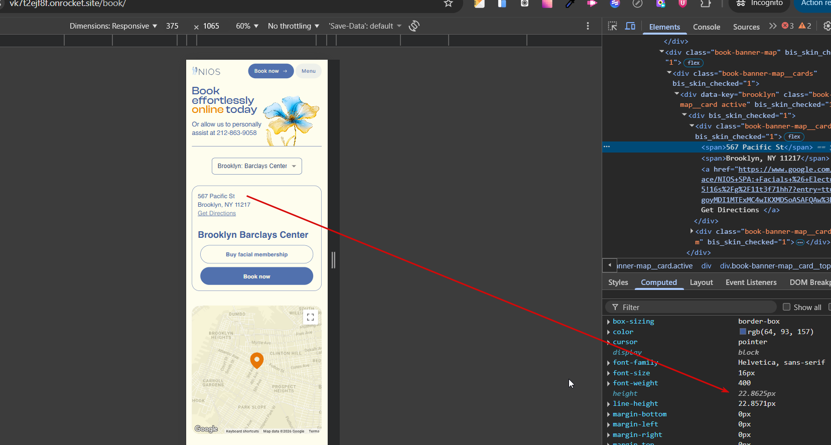Viewport: 831px width, 445px height.
Task: Open the 60% zoom dropdown
Action: pyautogui.click(x=247, y=26)
